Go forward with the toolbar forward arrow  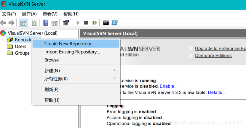click(x=12, y=23)
